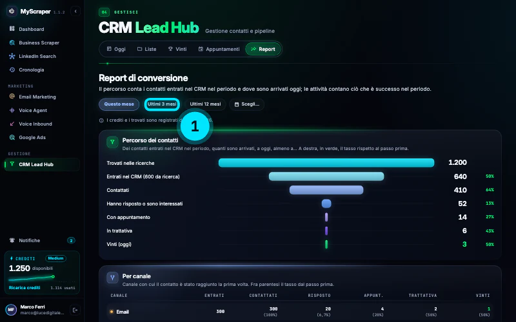Go to LinkedIn Search
Image resolution: width=516 pixels, height=322 pixels.
pyautogui.click(x=42, y=56)
